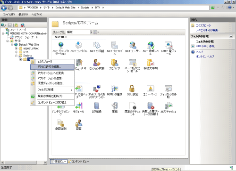Click エクスプローラ link in 操作 pane

coord(203,25)
